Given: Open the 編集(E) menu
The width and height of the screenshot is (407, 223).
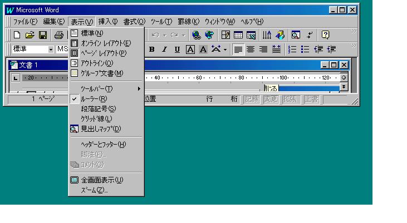Looking at the screenshot, I should pyautogui.click(x=54, y=22).
